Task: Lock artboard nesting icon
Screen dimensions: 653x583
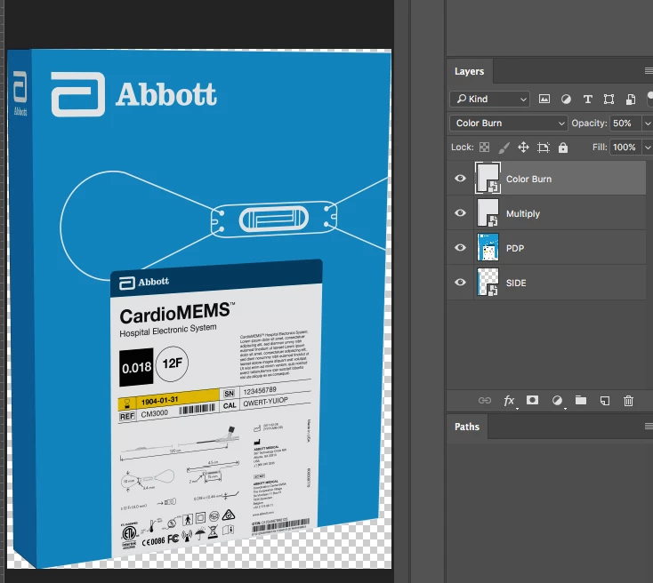Action: coord(543,148)
